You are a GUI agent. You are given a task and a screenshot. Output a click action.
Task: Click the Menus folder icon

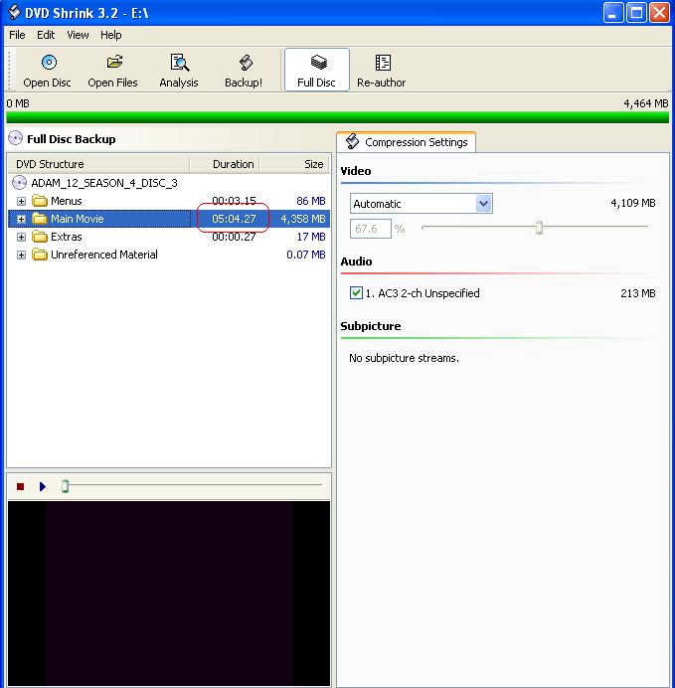click(x=40, y=201)
